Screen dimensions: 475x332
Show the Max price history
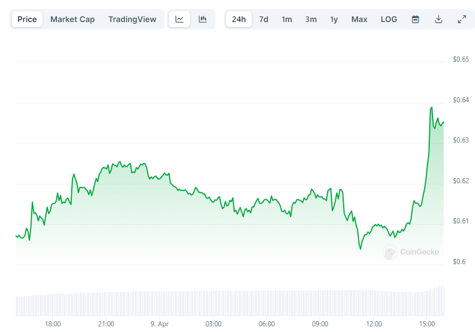[359, 19]
